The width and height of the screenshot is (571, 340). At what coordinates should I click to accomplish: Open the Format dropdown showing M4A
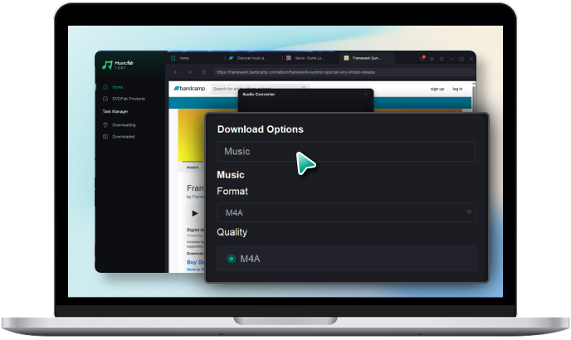346,212
